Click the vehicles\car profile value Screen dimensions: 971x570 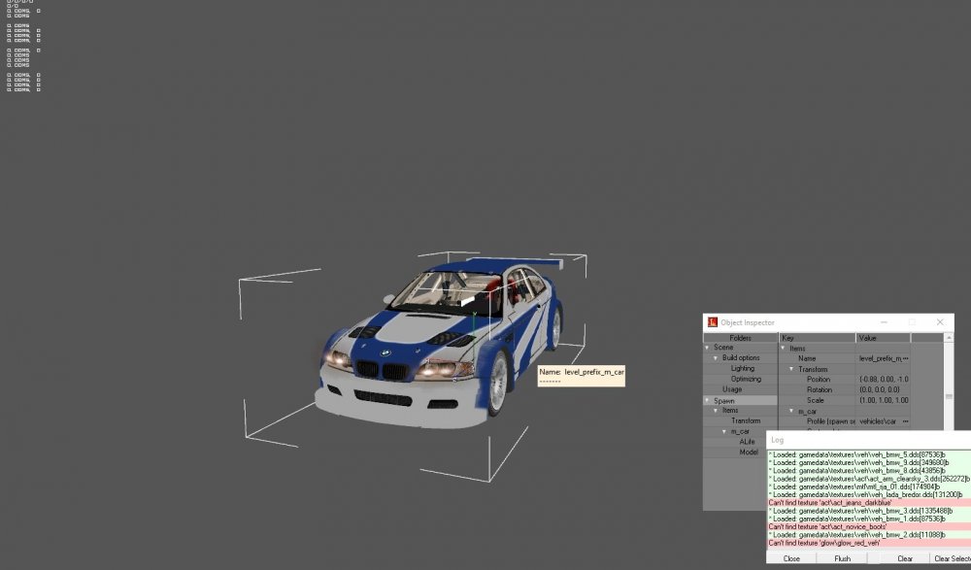(x=878, y=421)
